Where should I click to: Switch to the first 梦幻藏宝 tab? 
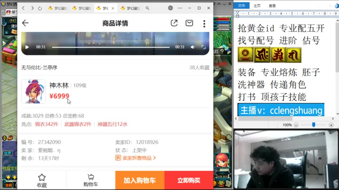58,8
